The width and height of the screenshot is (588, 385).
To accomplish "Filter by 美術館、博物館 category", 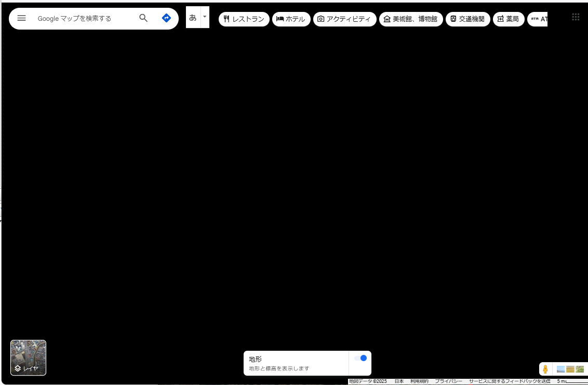I will point(410,19).
